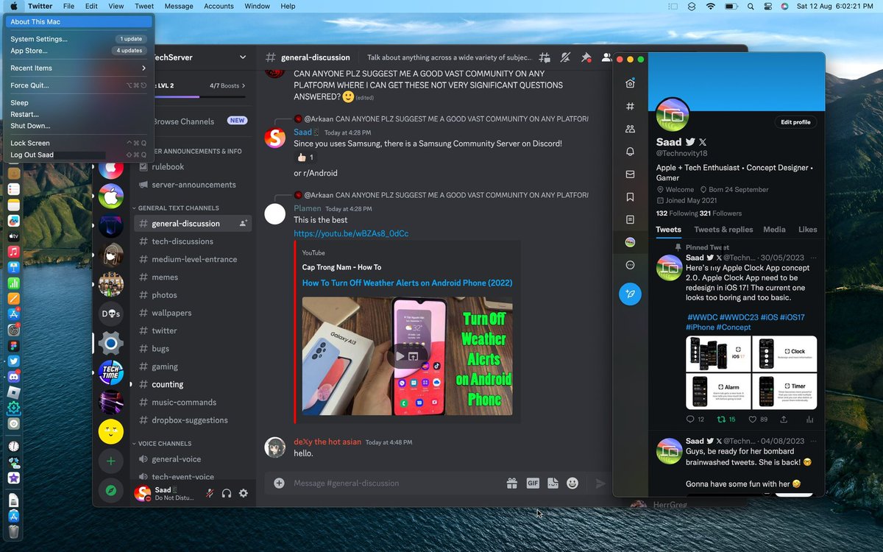Image resolution: width=883 pixels, height=552 pixels.
Task: Open boosts chevron next to 4/7 Boosts
Action: coord(244,86)
